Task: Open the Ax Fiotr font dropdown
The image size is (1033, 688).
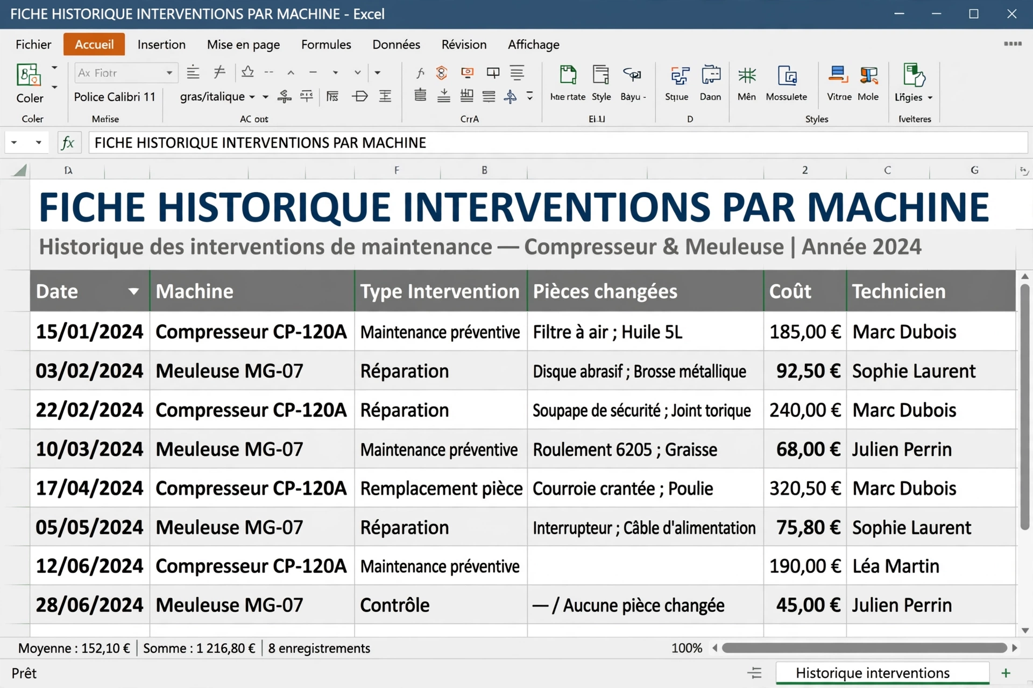Action: point(169,73)
